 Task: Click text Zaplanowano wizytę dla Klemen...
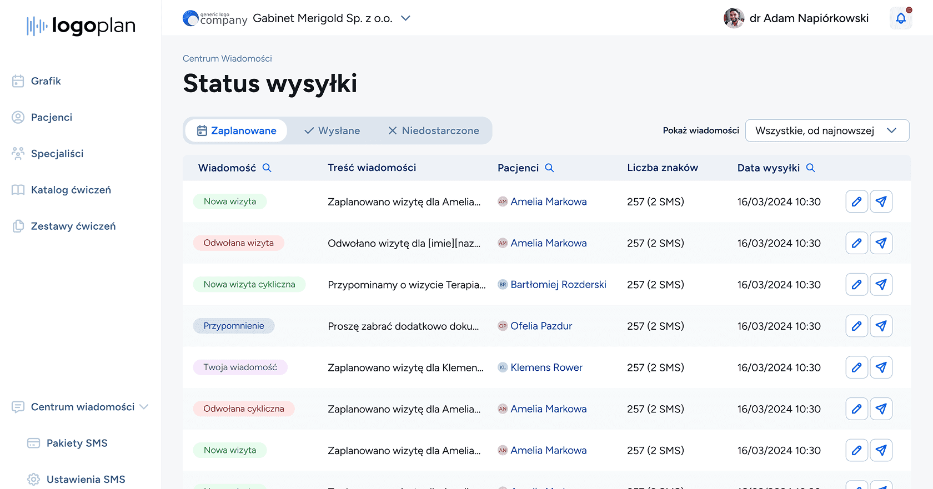point(405,367)
